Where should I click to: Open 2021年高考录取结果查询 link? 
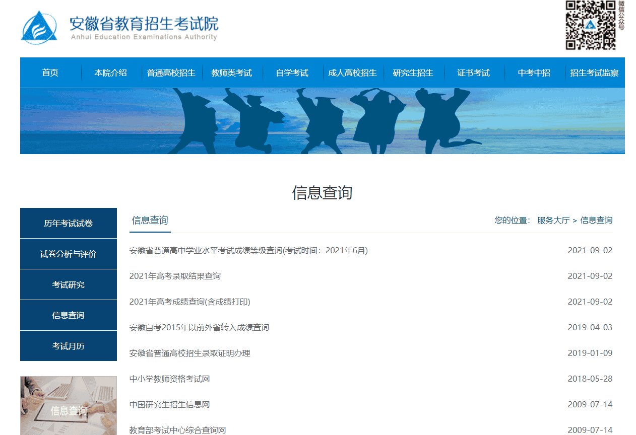tap(175, 276)
